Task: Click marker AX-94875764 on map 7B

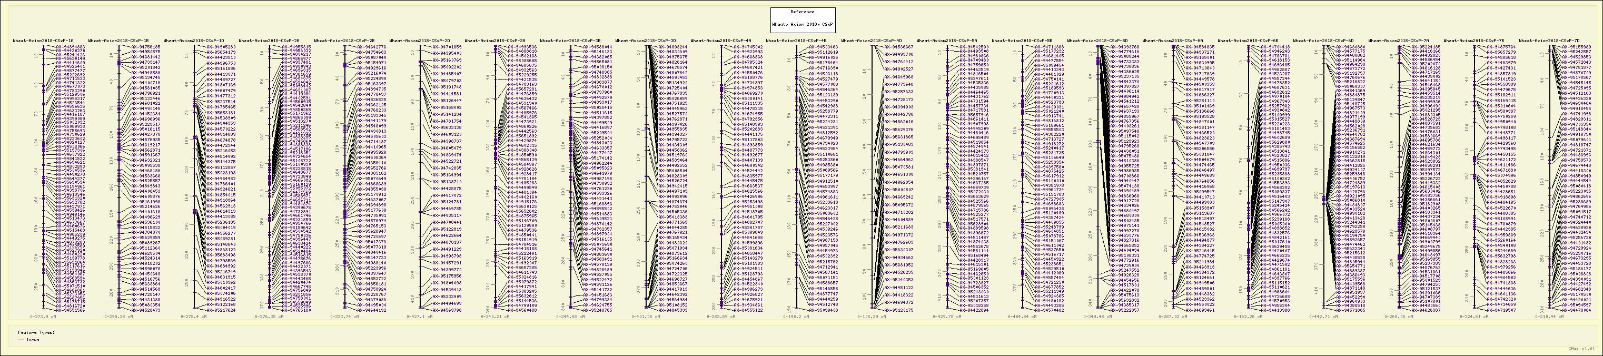Action: point(1501,47)
